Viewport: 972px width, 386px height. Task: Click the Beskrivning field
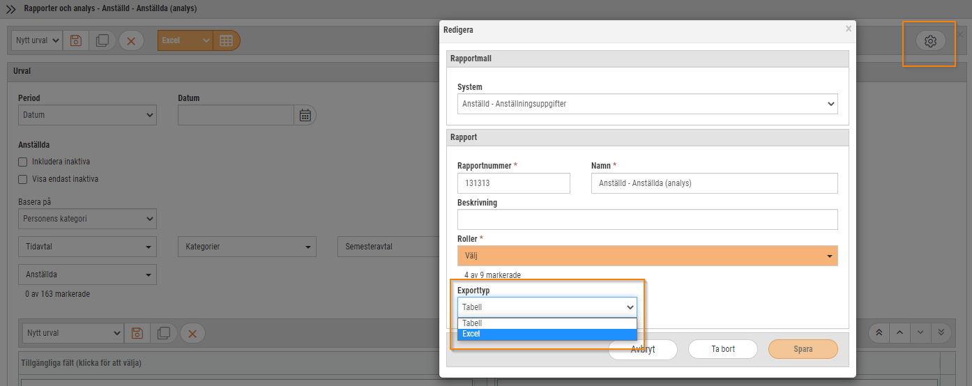[x=647, y=220]
